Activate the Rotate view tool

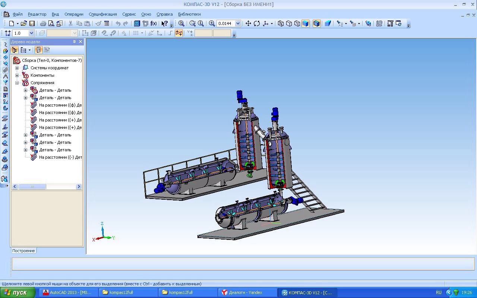pyautogui.click(x=257, y=23)
